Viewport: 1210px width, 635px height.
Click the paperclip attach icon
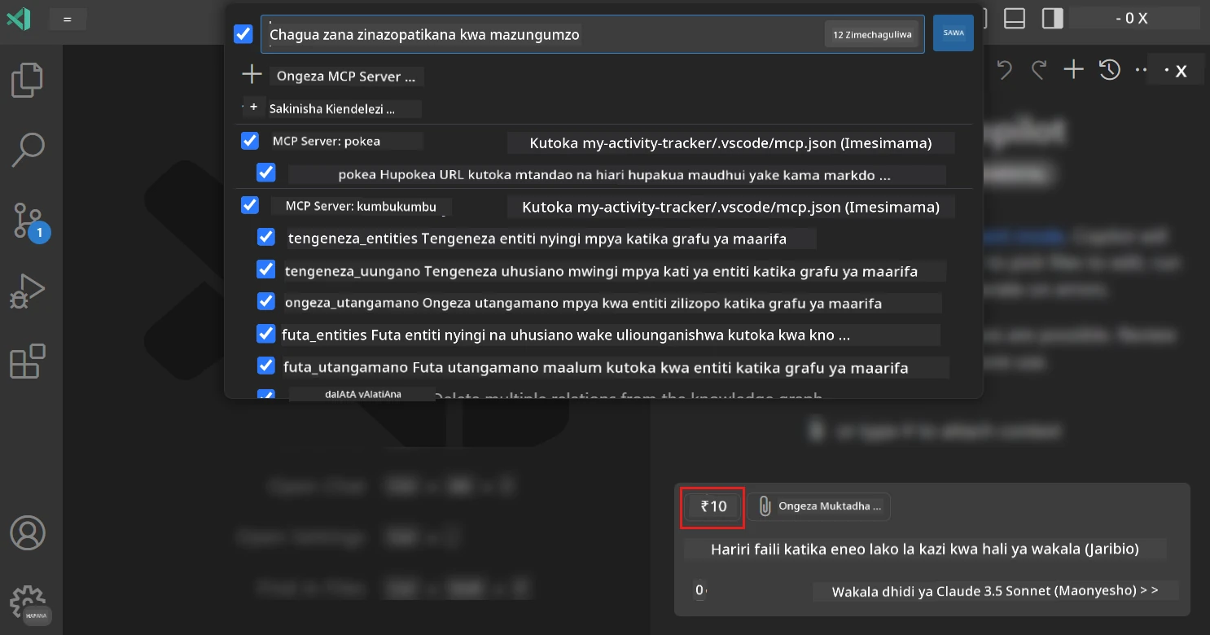point(764,506)
